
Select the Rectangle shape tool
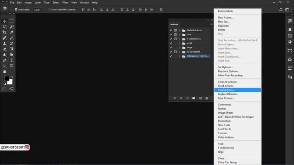pyautogui.click(x=11, y=66)
